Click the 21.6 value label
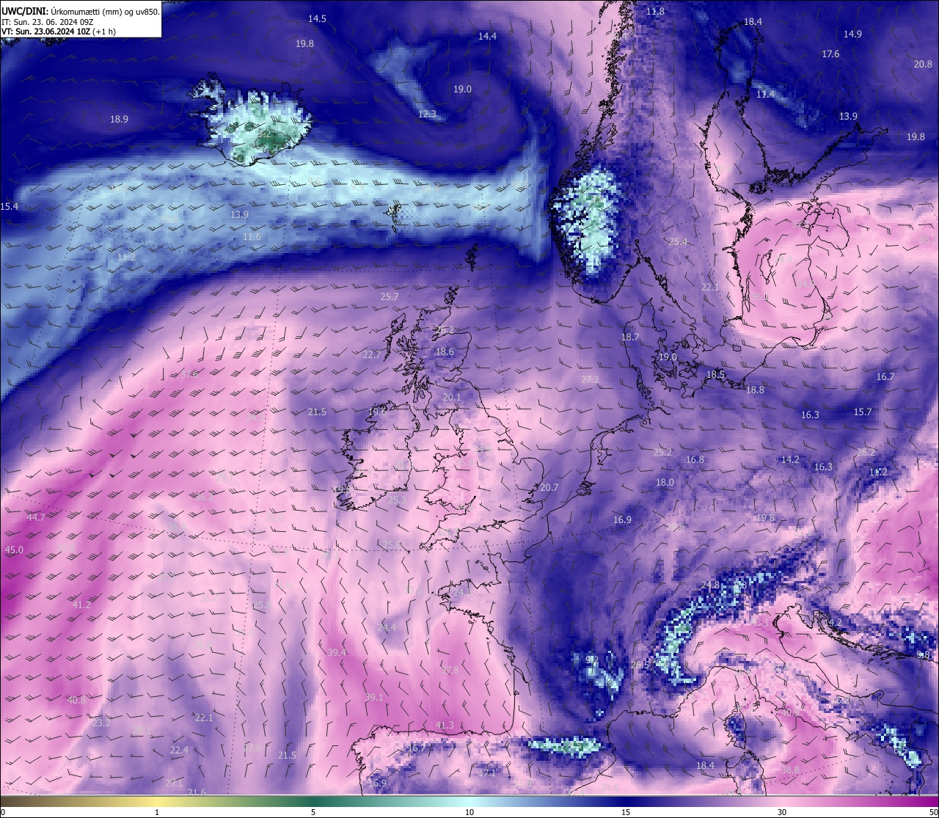 (x=197, y=792)
